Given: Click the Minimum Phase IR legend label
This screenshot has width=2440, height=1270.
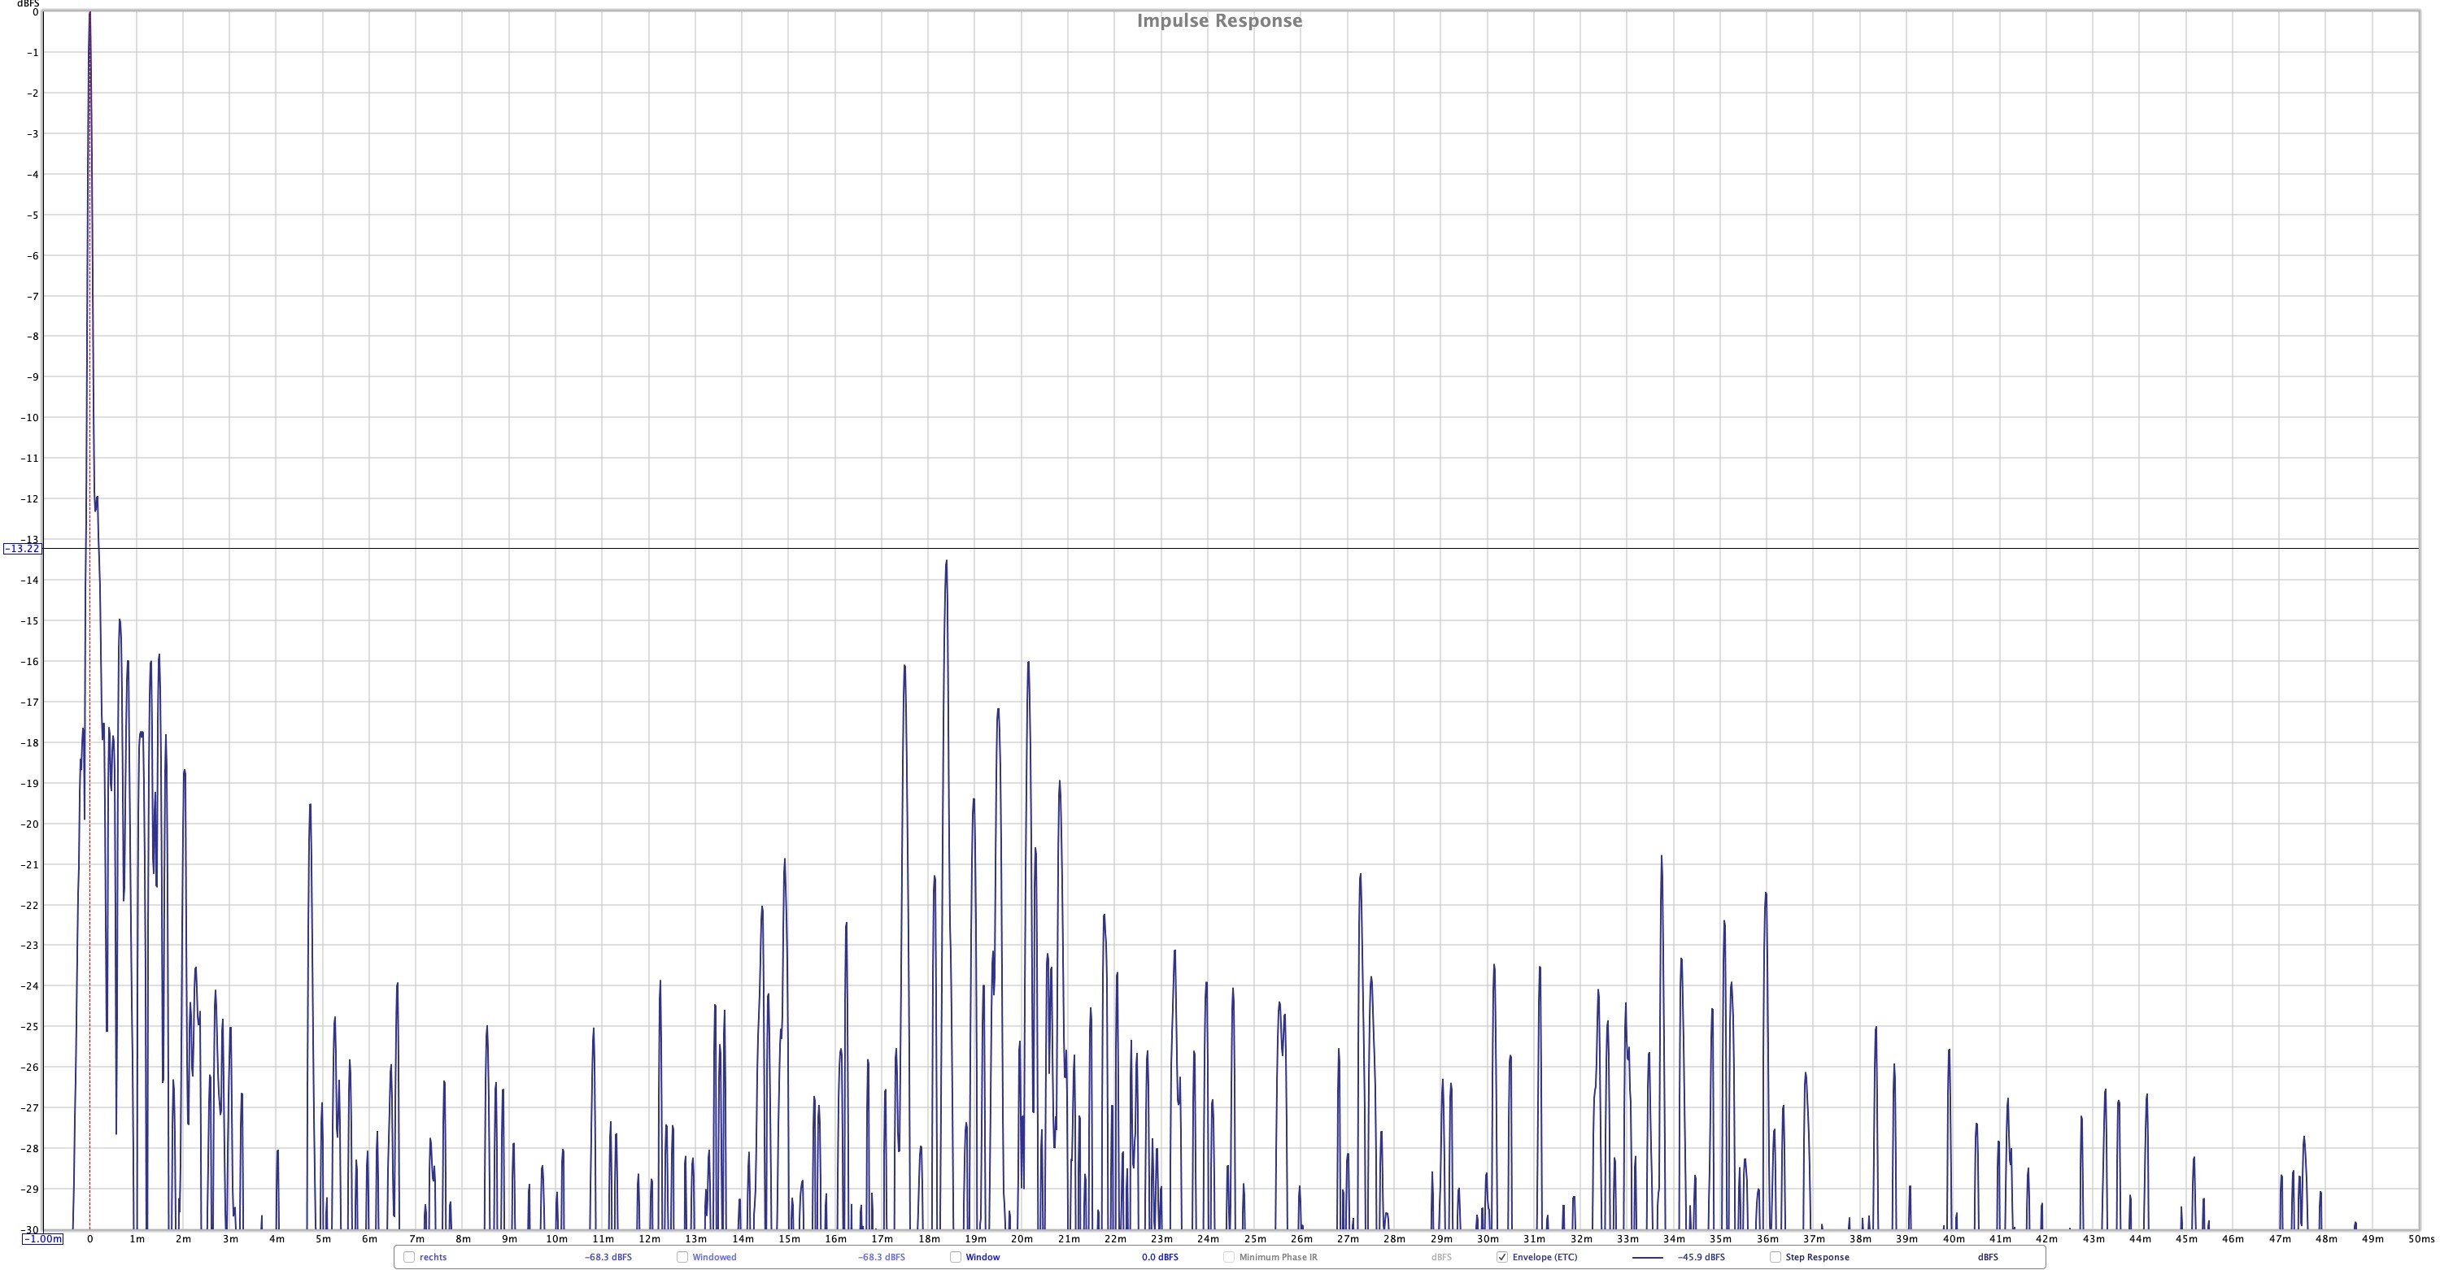Looking at the screenshot, I should [1278, 1257].
